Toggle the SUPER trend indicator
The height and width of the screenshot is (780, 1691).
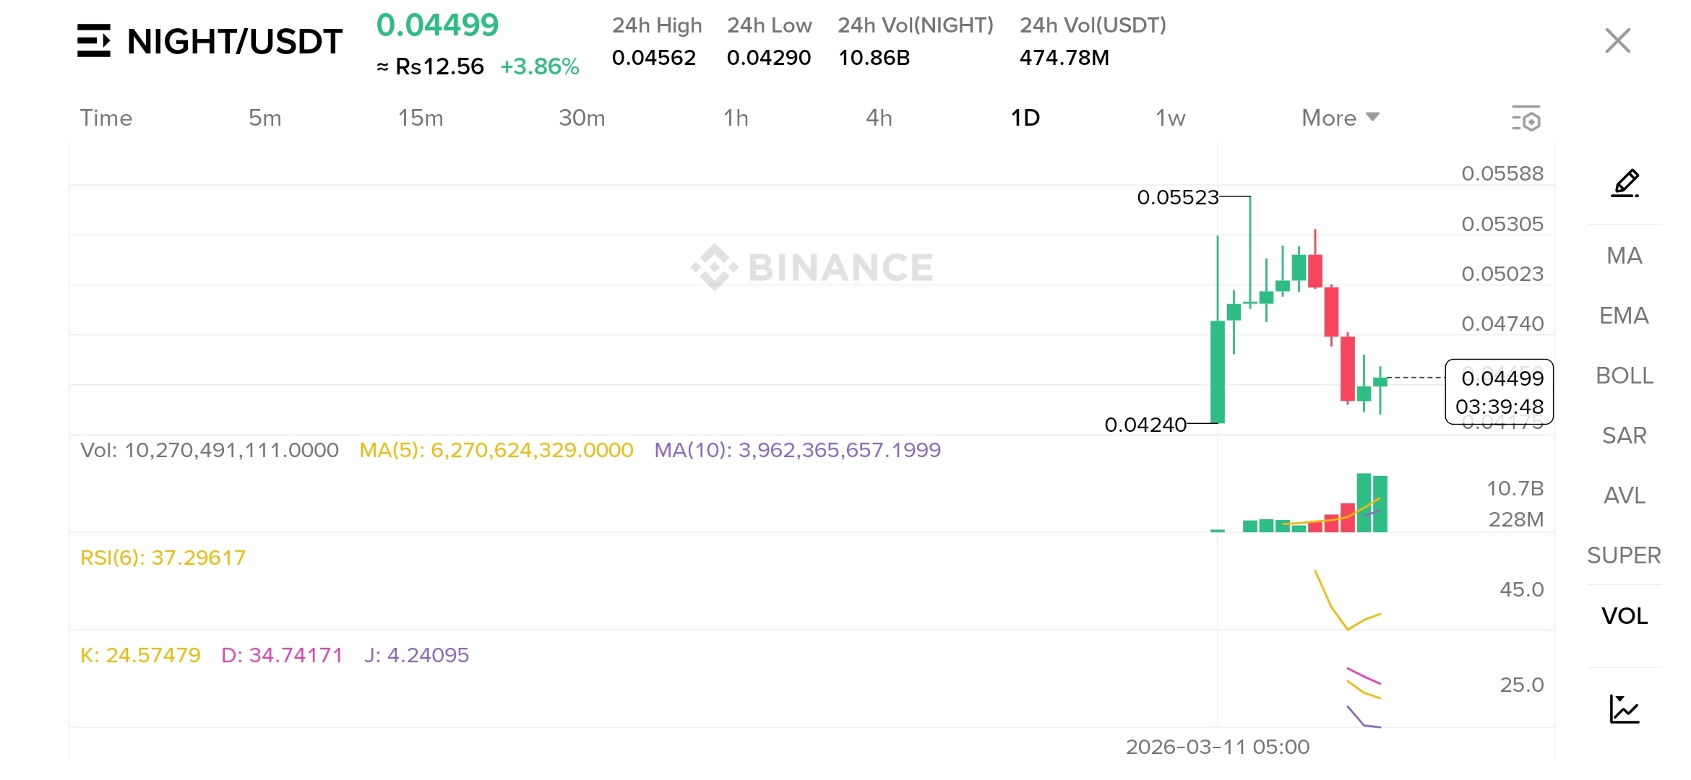pos(1625,555)
